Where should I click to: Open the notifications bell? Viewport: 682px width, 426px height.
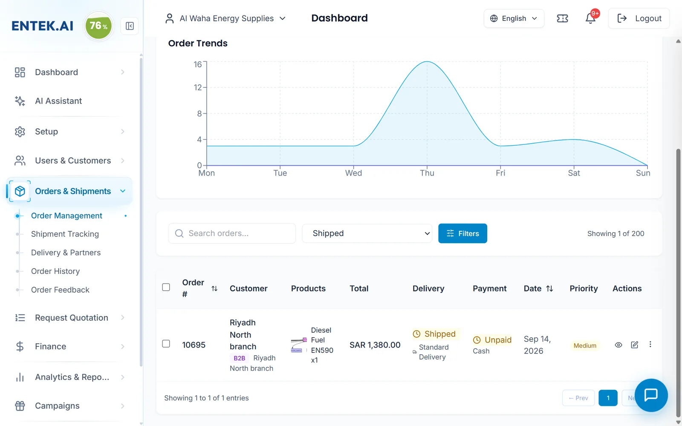click(591, 18)
